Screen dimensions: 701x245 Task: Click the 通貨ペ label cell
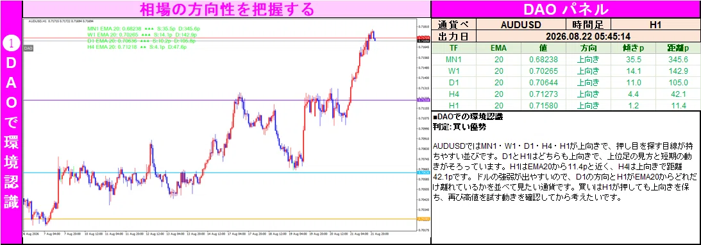(x=454, y=24)
